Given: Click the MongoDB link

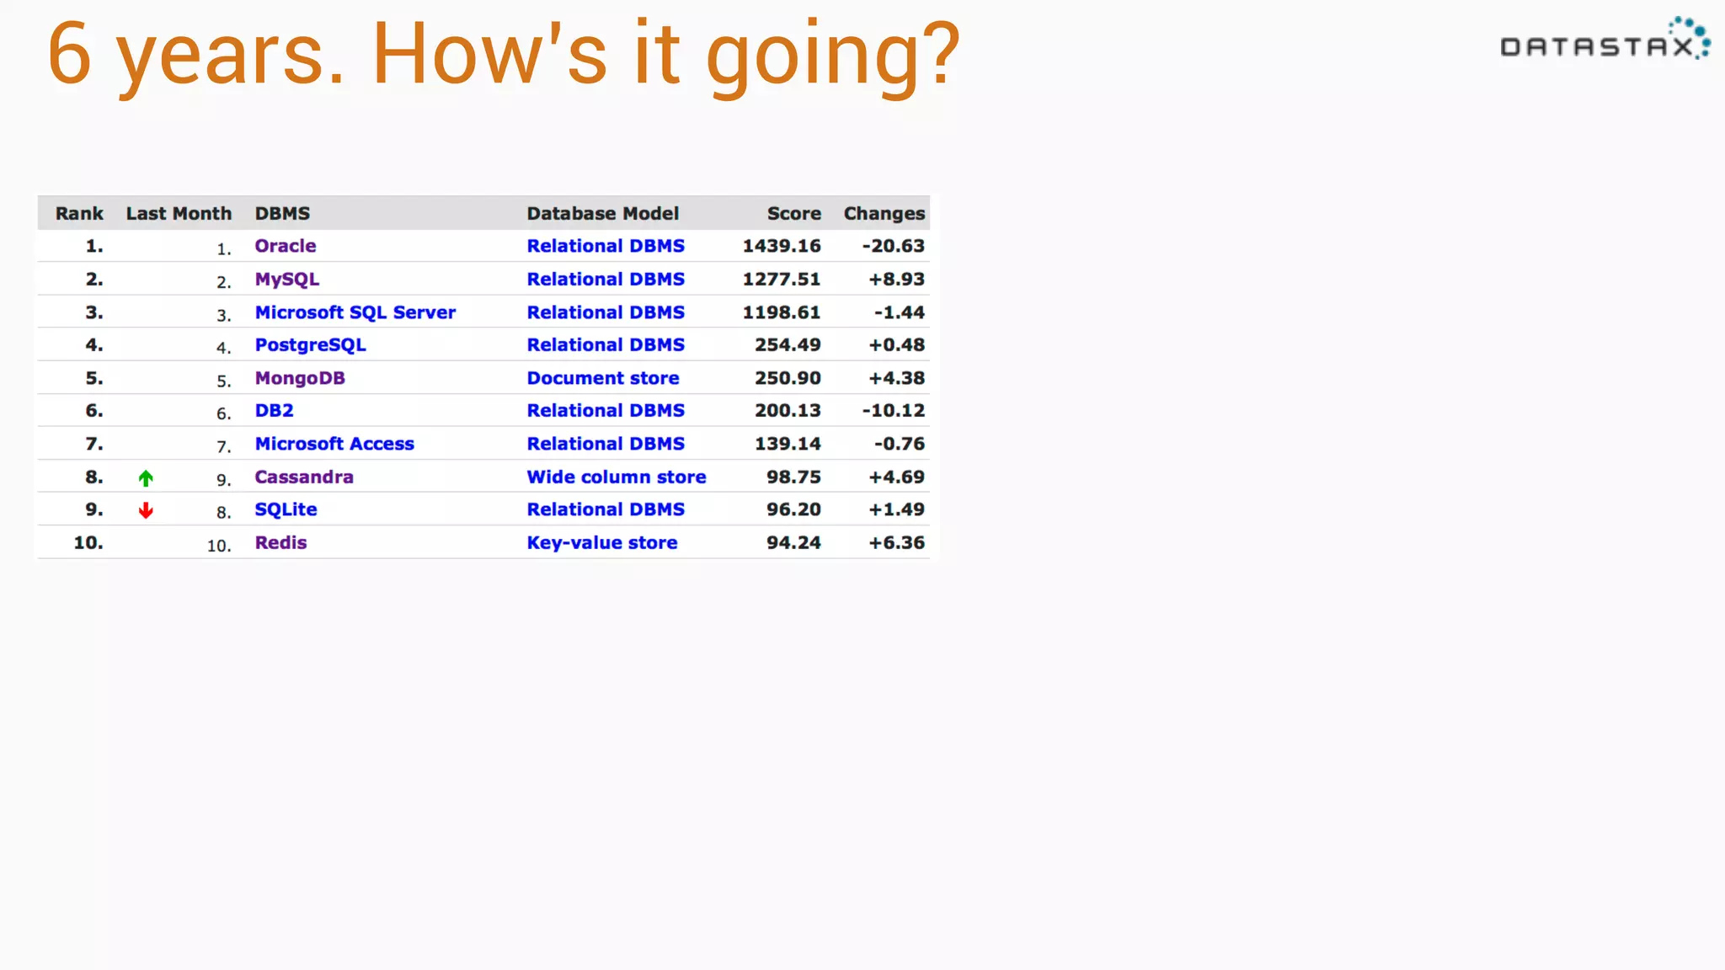Looking at the screenshot, I should tap(300, 378).
